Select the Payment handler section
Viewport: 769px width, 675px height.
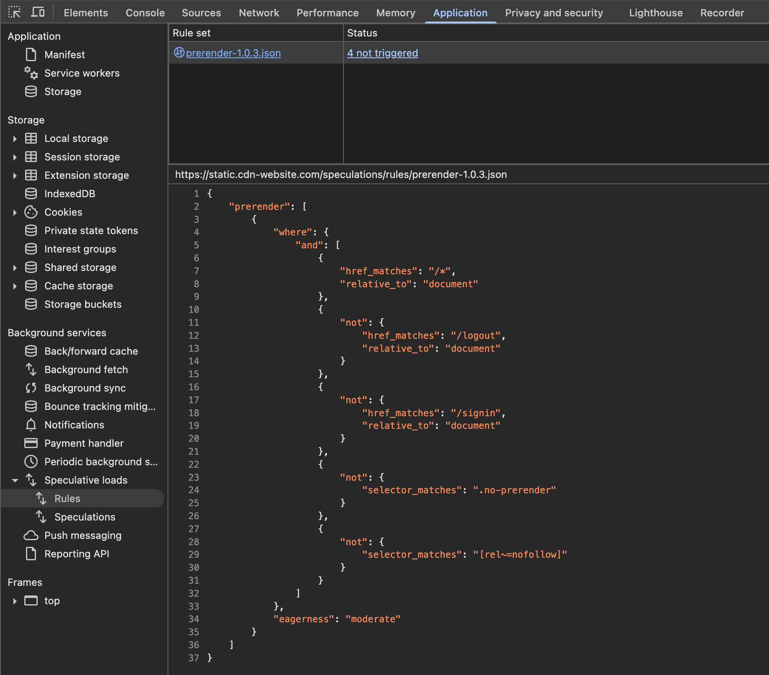84,443
